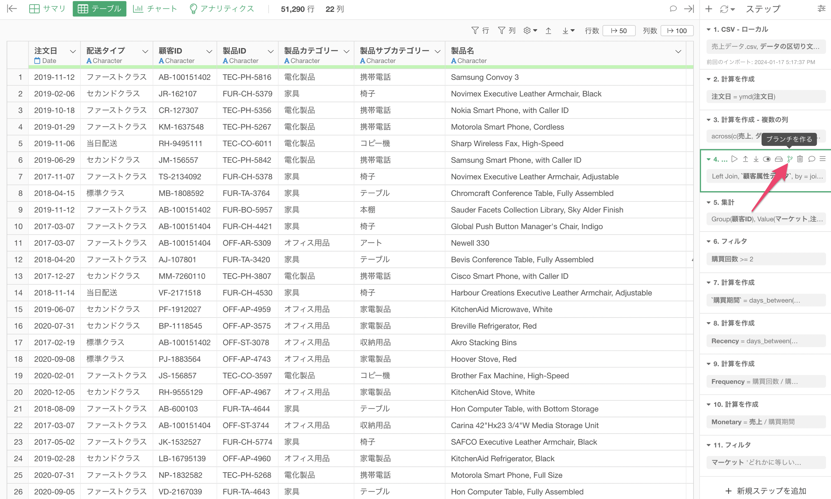Open the step panel settings sliders icon
The width and height of the screenshot is (831, 499).
click(821, 9)
